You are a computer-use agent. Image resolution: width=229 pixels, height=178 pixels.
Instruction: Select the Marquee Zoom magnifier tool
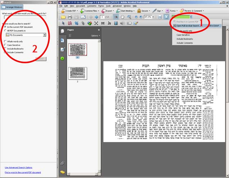[129, 17]
